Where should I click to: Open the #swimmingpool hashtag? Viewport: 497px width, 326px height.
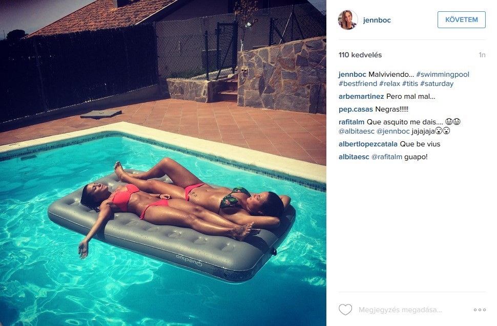[x=443, y=74]
